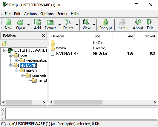Image resolution: width=158 pixels, height=127 pixels.
Task: Click the Extract toolbar icon
Action: (x=50, y=22)
